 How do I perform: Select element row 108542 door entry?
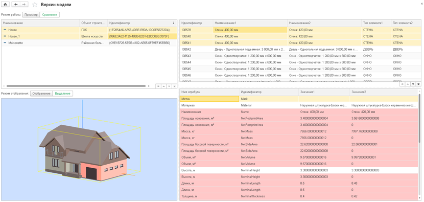click(300, 49)
